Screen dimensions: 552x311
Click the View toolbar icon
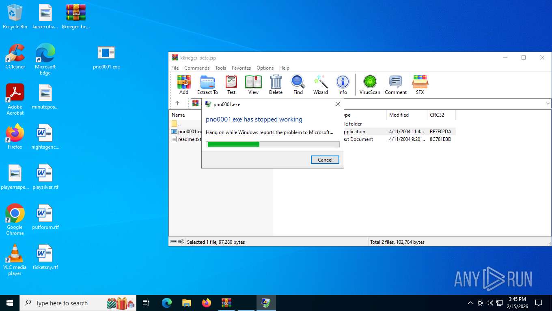pyautogui.click(x=253, y=85)
